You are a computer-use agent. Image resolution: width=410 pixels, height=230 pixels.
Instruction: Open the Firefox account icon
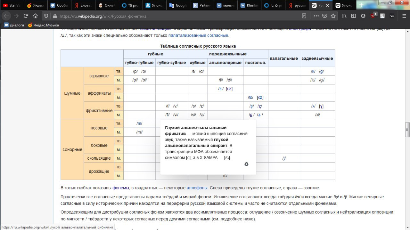pos(363,16)
